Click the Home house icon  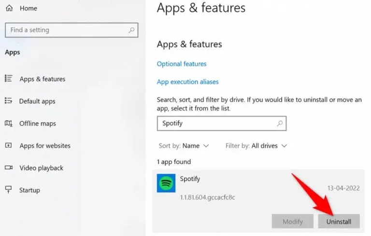[x=9, y=8]
